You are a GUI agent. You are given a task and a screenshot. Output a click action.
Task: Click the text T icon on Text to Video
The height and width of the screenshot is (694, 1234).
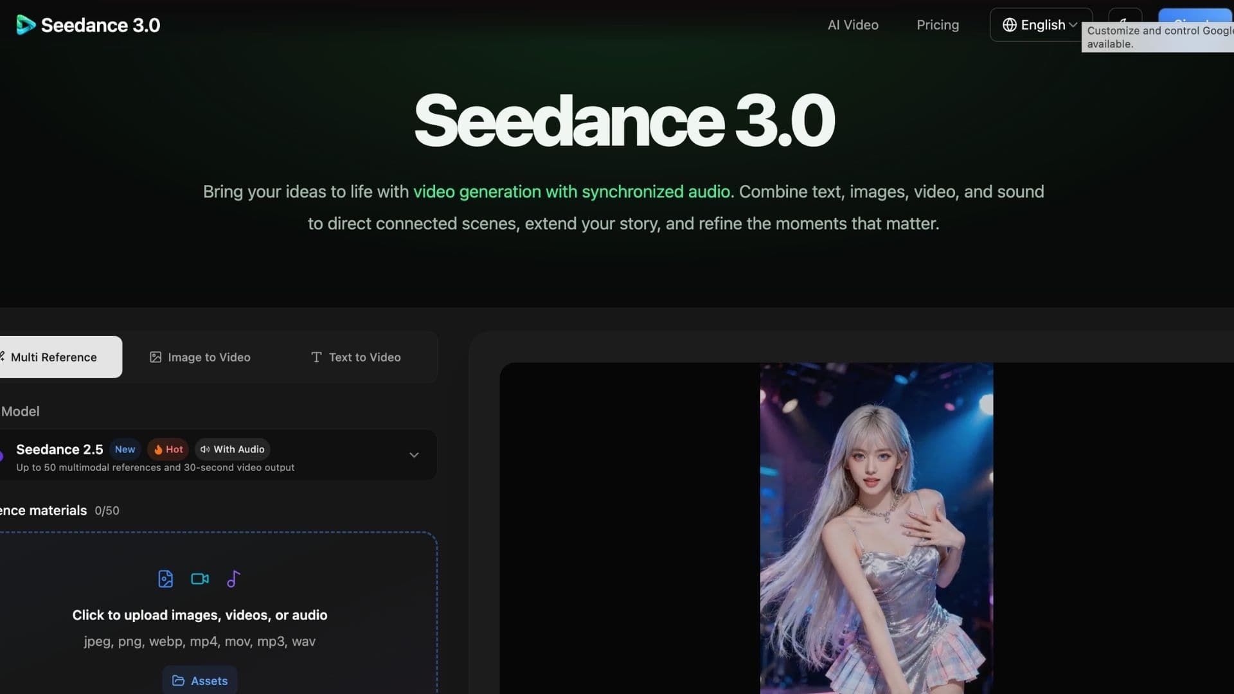(x=316, y=357)
